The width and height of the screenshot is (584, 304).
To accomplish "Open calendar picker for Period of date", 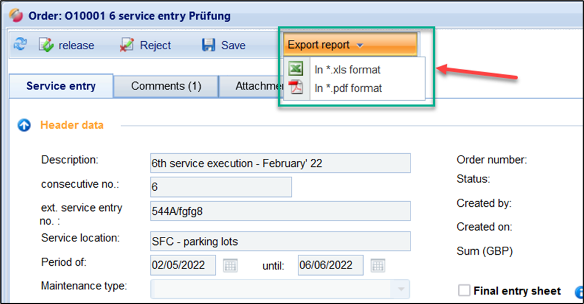I will [x=230, y=265].
